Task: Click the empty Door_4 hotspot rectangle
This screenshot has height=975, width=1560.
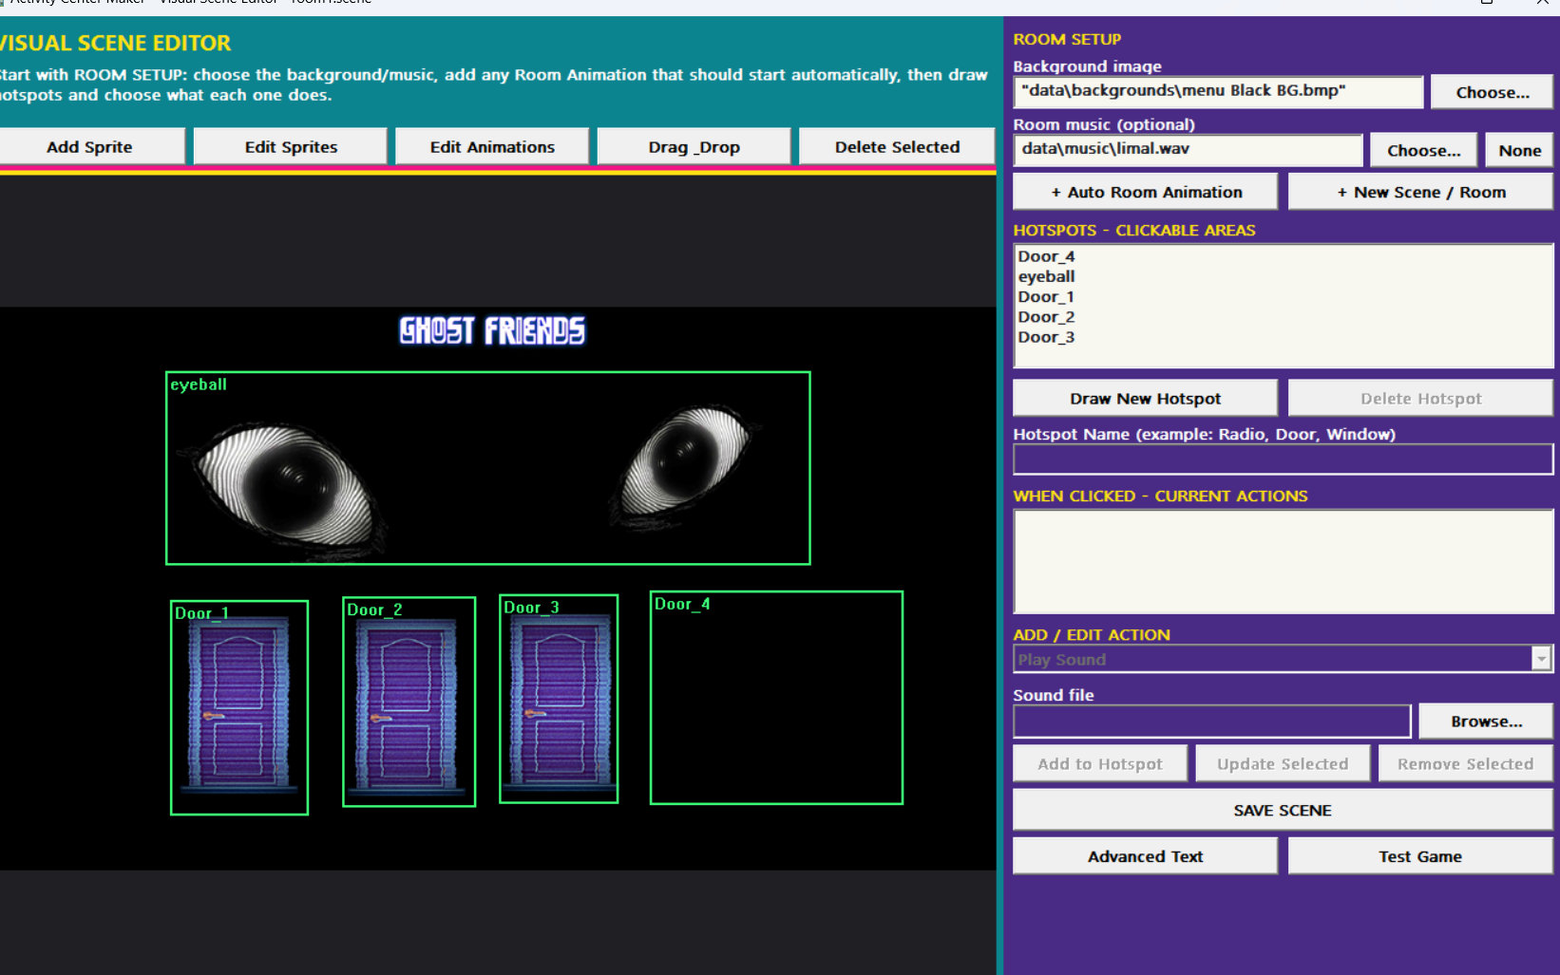Action: pos(776,698)
